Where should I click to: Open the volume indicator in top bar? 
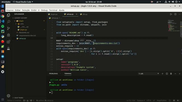click(x=173, y=2)
